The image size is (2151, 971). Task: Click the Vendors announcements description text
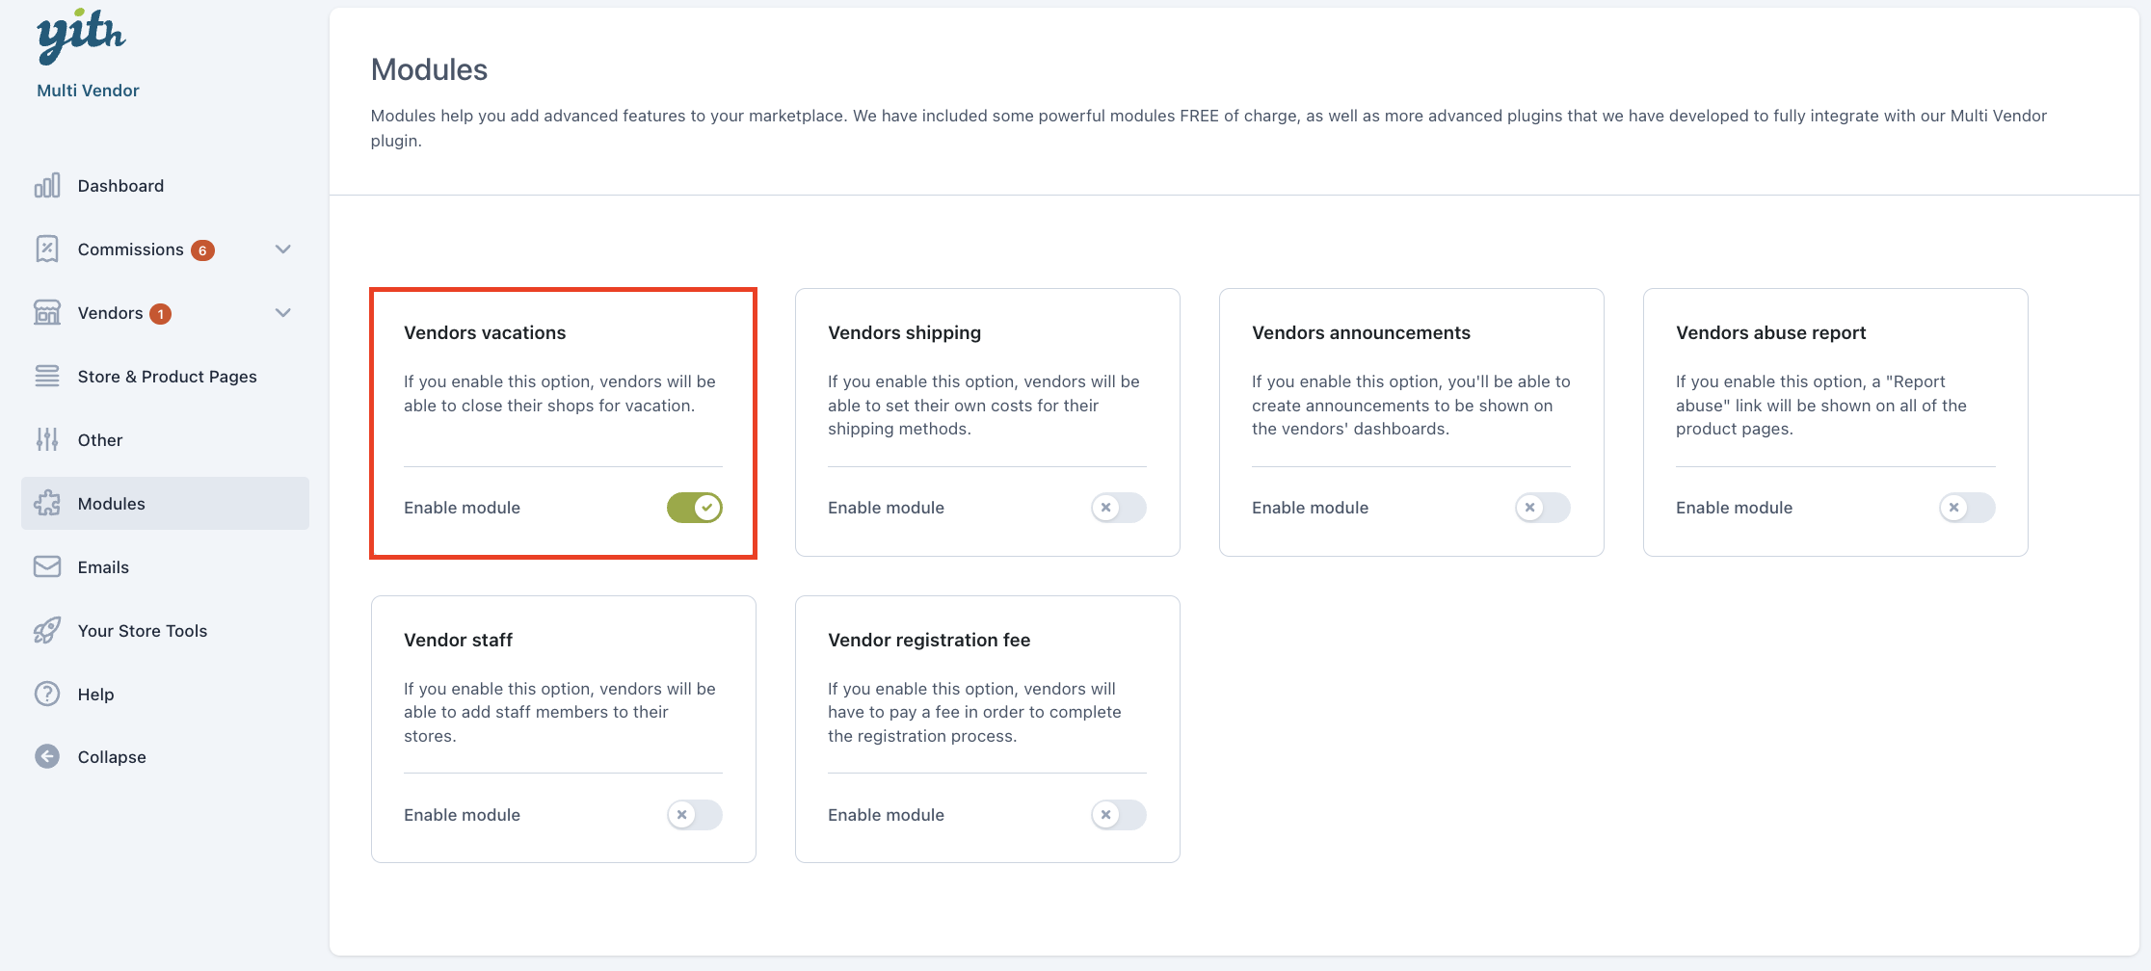pyautogui.click(x=1411, y=405)
